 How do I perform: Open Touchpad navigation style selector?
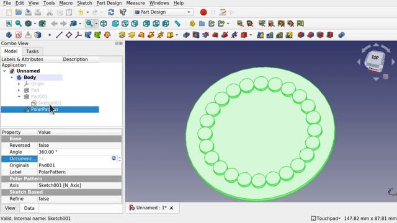tap(326, 218)
